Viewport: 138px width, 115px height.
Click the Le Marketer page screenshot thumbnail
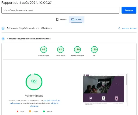(x=103, y=90)
